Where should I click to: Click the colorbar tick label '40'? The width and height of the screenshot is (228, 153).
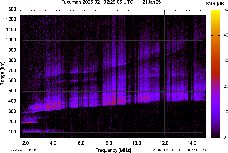pyautogui.click(x=226, y=35)
